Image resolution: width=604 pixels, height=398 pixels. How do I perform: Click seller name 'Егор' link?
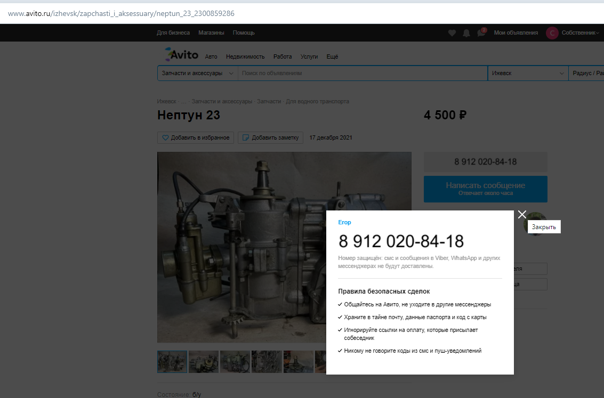344,222
